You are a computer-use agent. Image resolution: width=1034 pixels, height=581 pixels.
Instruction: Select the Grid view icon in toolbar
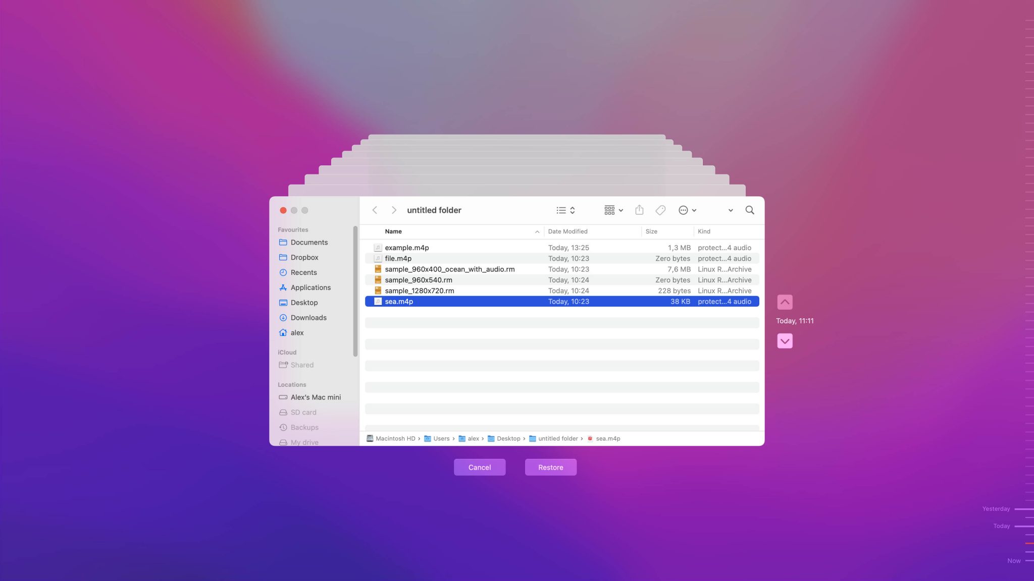[x=608, y=210]
